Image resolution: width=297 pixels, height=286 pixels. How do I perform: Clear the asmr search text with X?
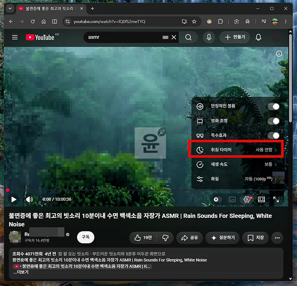point(174,37)
